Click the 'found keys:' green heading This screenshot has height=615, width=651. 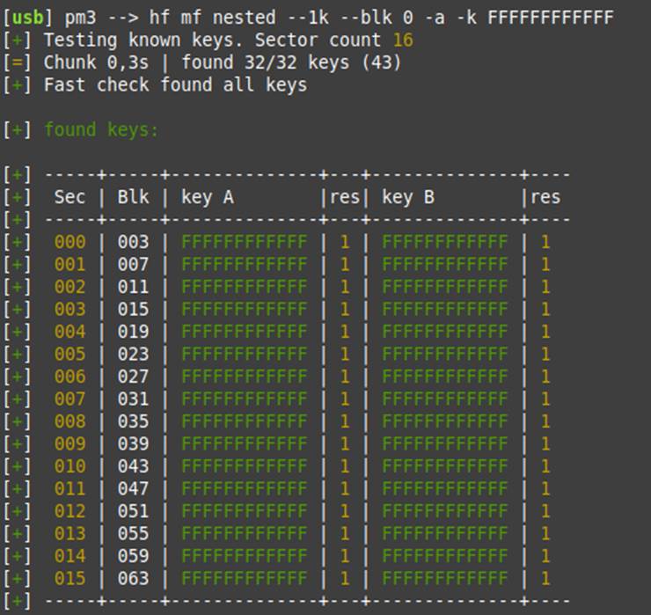101,130
